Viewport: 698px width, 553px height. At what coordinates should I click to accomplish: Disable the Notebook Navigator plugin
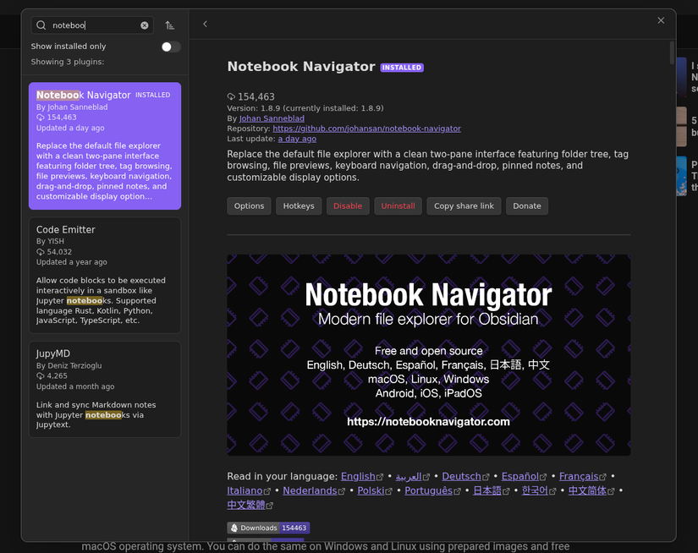(348, 205)
